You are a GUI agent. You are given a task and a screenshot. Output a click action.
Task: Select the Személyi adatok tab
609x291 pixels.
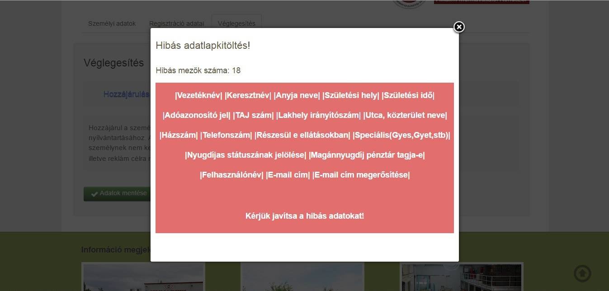click(112, 23)
